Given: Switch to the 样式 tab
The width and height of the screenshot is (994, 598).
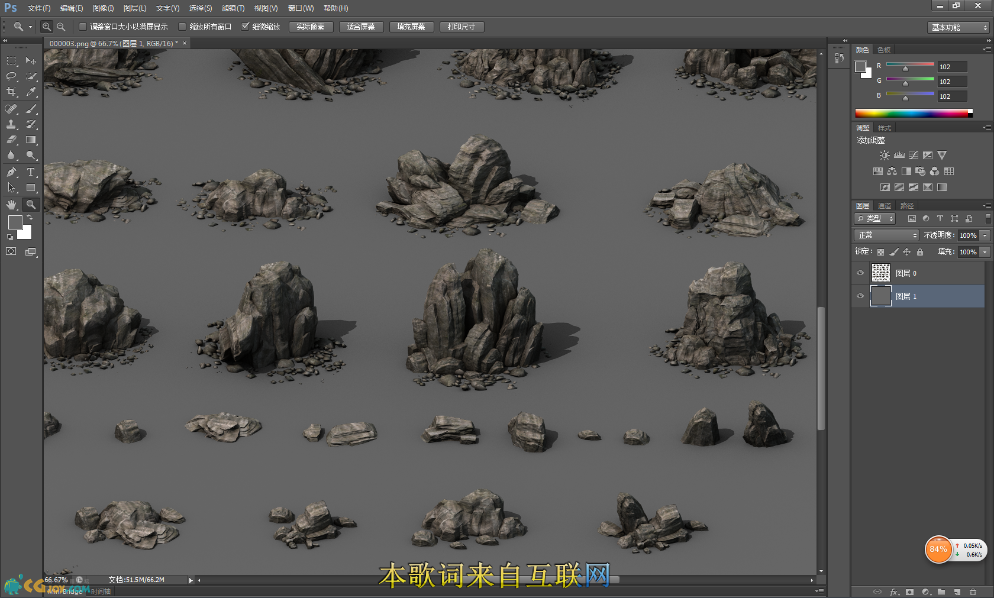Looking at the screenshot, I should pos(885,128).
